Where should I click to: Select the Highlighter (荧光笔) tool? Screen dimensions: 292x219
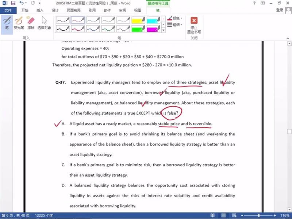(19, 23)
